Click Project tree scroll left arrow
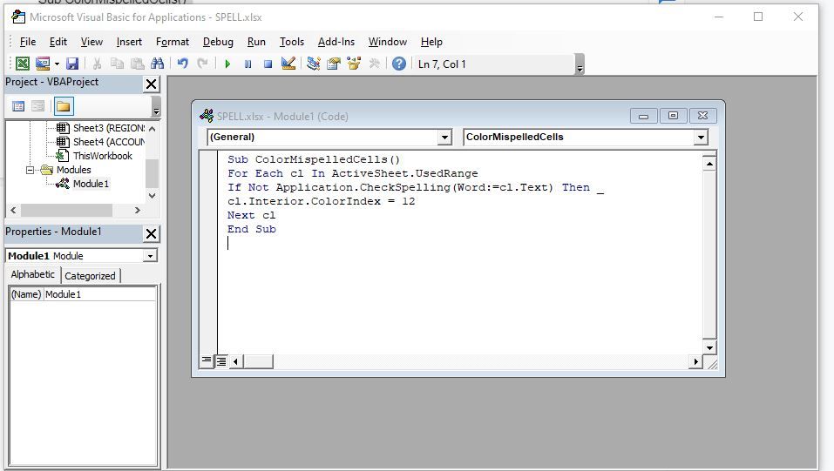Viewport: 834px width, 471px height. pos(13,210)
